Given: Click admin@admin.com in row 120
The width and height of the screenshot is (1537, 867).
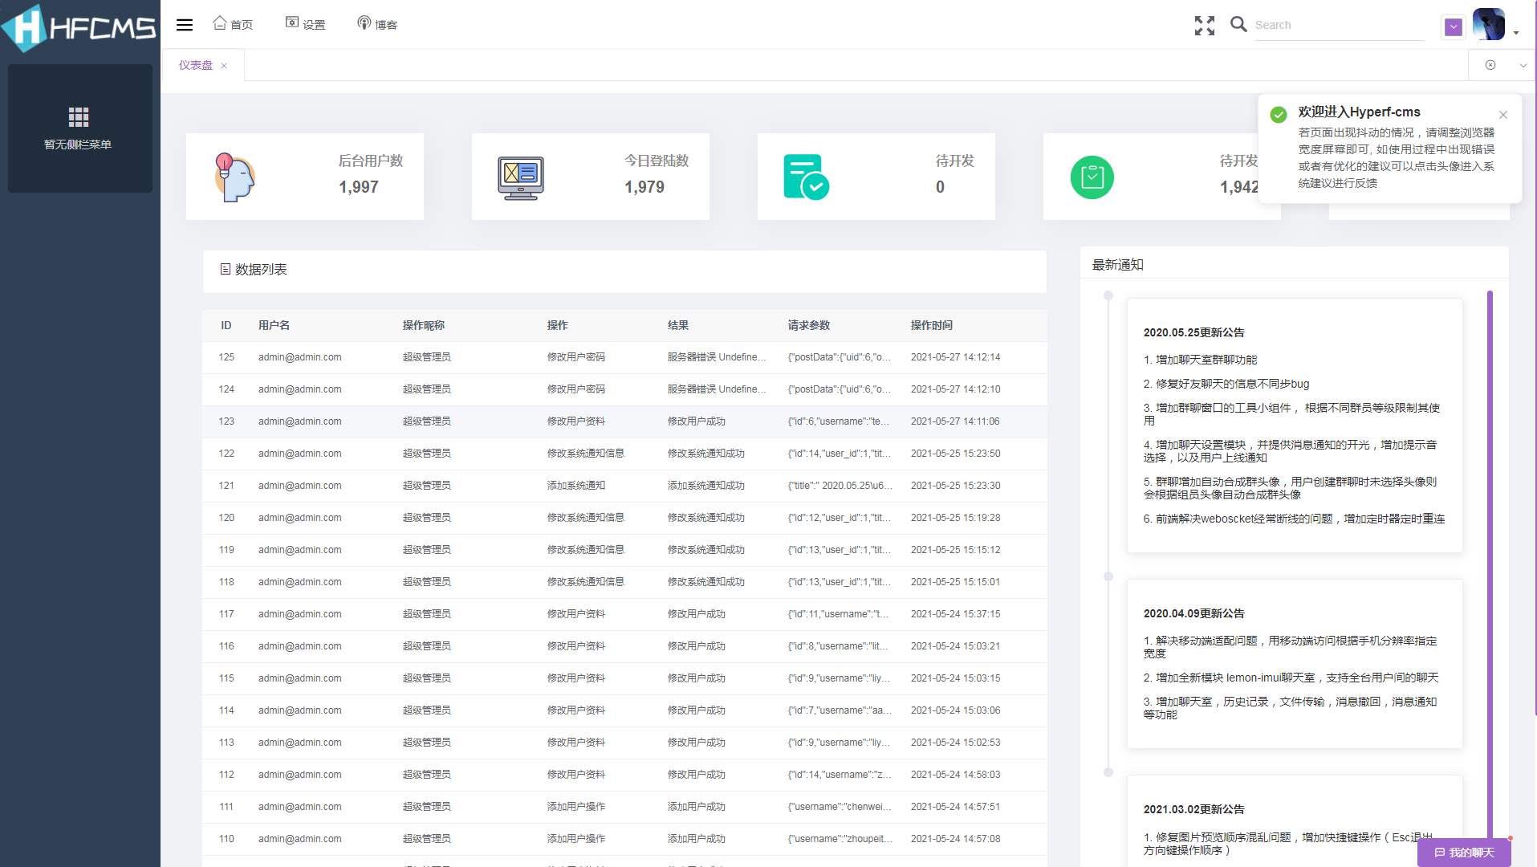Looking at the screenshot, I should pos(299,518).
